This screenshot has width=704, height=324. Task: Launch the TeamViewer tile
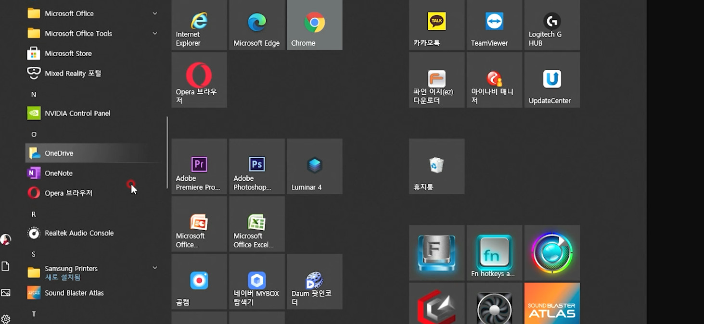point(495,25)
